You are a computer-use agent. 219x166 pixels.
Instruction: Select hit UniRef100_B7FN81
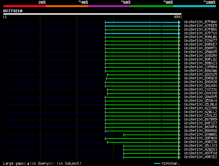coord(201,30)
